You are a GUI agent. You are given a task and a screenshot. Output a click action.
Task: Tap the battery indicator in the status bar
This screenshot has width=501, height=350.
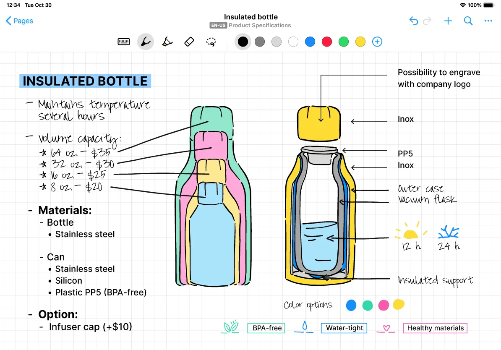coord(489,5)
